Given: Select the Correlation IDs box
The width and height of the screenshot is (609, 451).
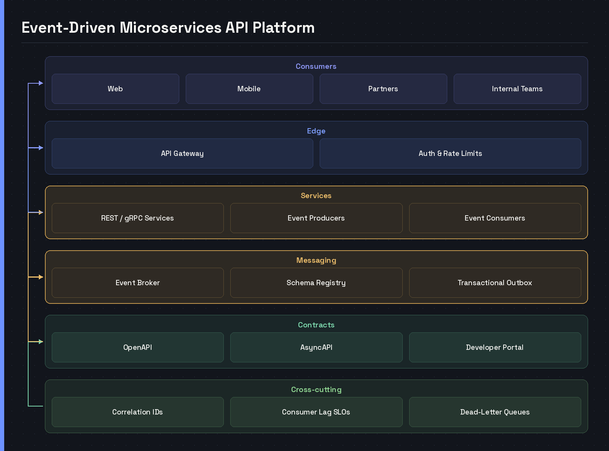Looking at the screenshot, I should [137, 412].
